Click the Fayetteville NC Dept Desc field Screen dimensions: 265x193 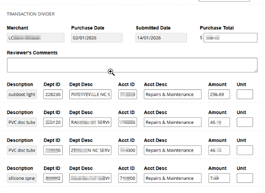(x=91, y=94)
